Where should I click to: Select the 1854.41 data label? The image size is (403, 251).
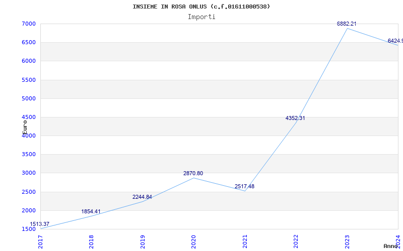point(91,211)
